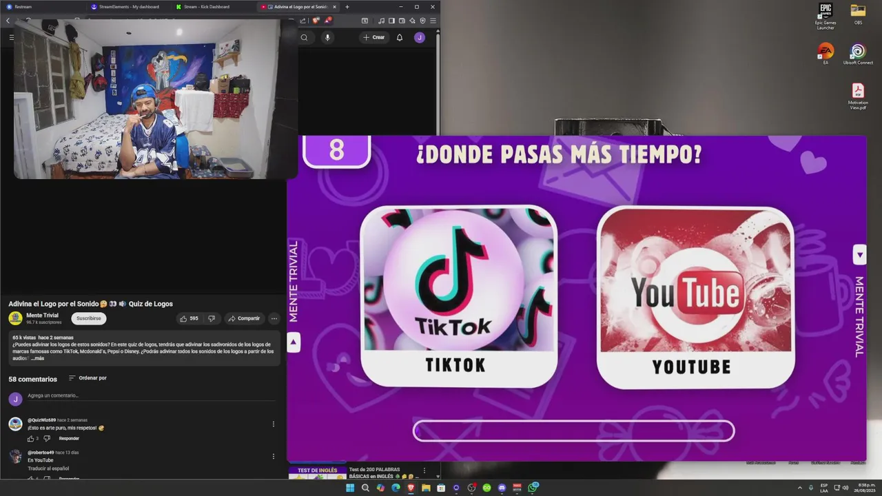Launch the EA desktop app icon
This screenshot has height=496, width=882.
click(x=825, y=54)
